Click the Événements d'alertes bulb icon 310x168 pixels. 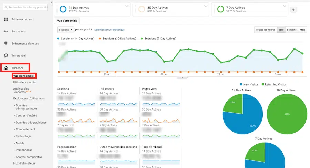(6, 44)
